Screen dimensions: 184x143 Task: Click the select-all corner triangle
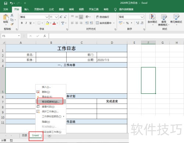coord(4,43)
